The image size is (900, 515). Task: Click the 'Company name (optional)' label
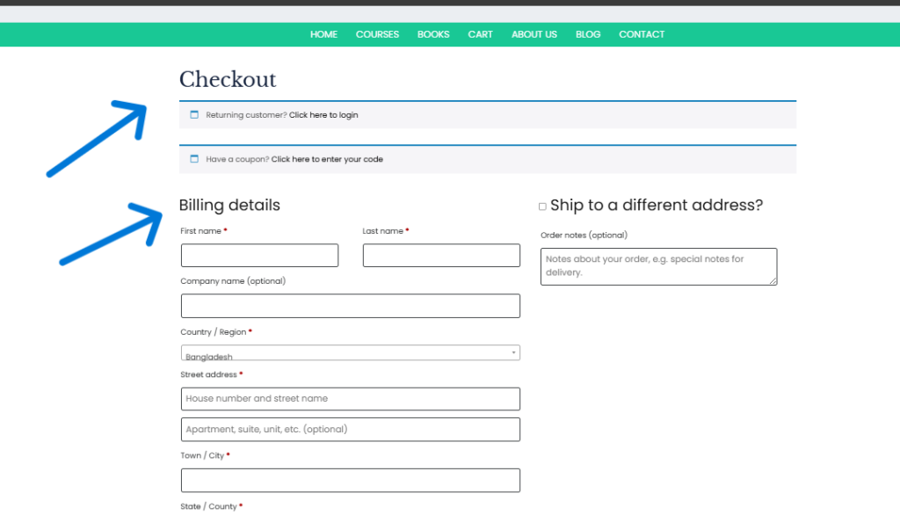click(x=233, y=281)
